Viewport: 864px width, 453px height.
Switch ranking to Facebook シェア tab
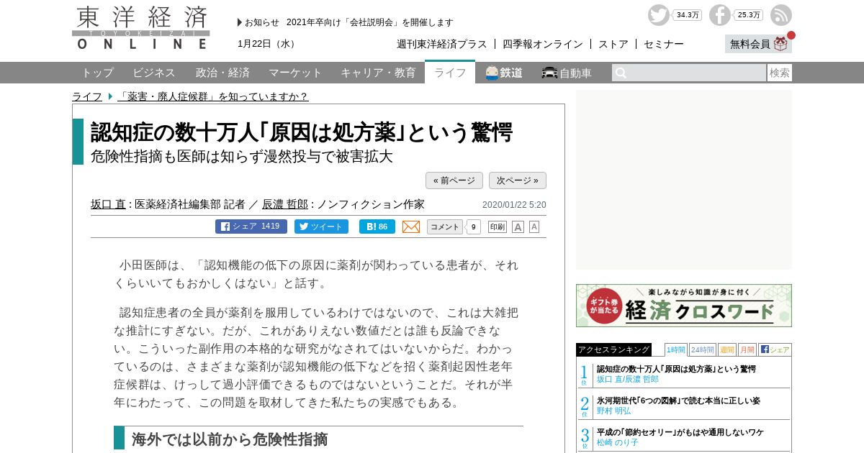coord(775,349)
